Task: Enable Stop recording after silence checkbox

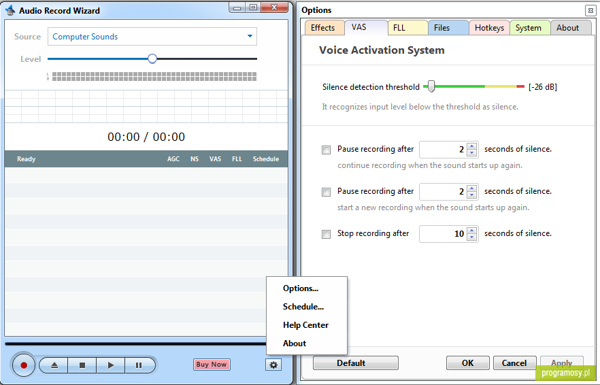Action: [326, 234]
